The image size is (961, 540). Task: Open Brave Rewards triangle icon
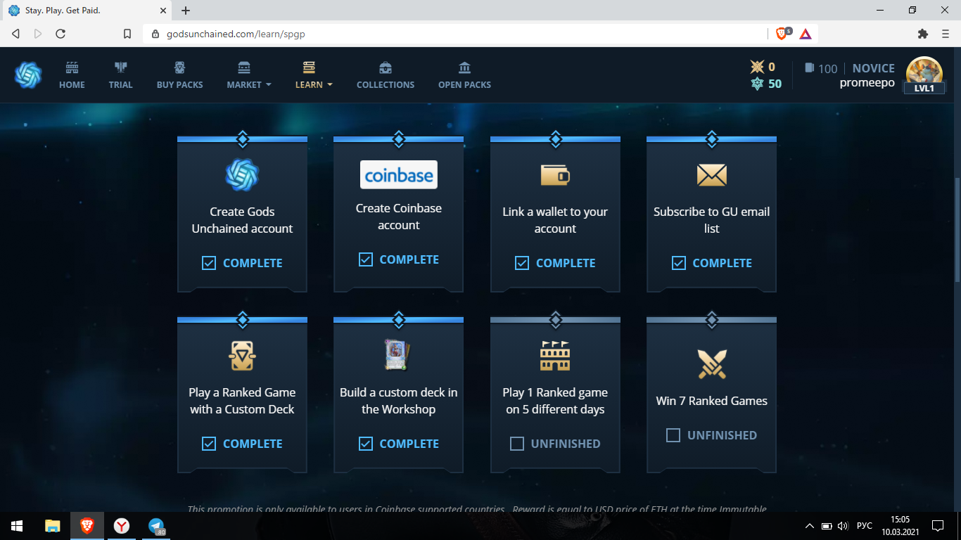coord(806,34)
